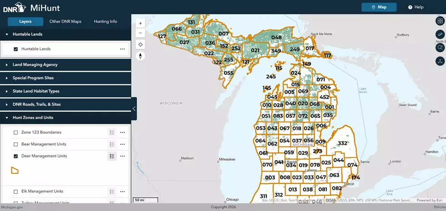The width and height of the screenshot is (446, 211).
Task: Click the round icon below the search tool
Action: (440, 61)
